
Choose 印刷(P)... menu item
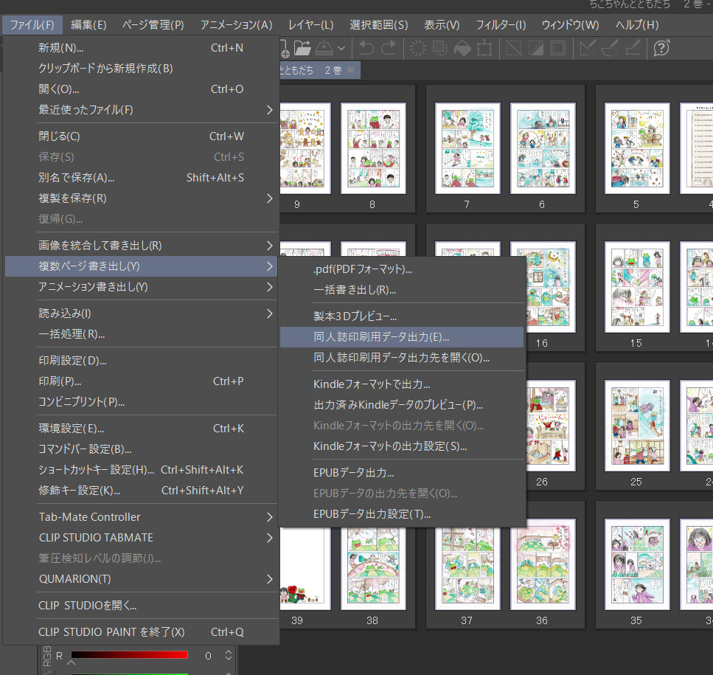tap(141, 381)
